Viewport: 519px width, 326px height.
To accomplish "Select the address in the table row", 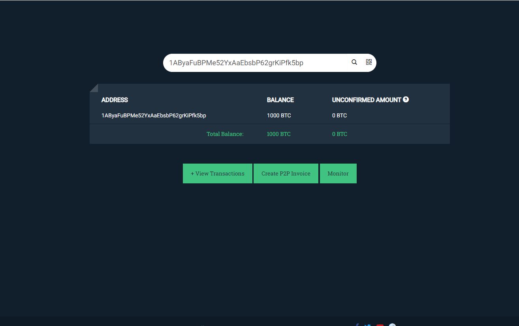I will (154, 115).
